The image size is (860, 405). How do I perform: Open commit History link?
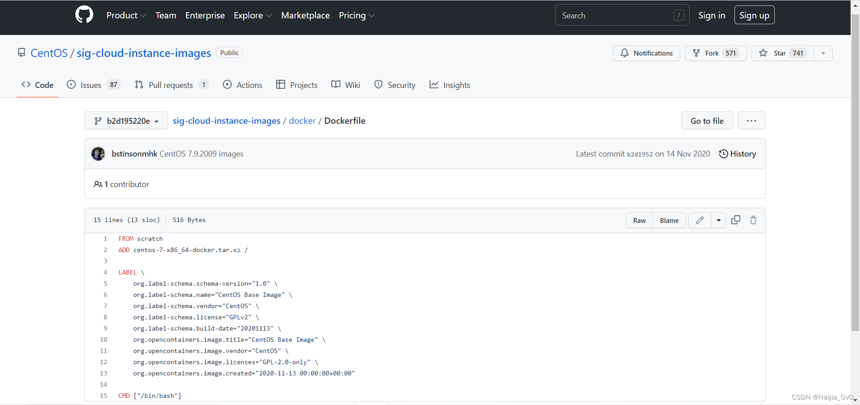coord(738,154)
